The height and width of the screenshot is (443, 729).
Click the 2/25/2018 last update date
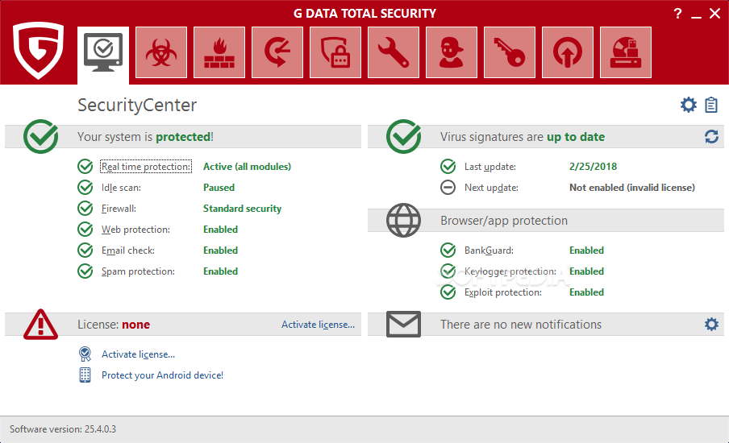click(594, 167)
